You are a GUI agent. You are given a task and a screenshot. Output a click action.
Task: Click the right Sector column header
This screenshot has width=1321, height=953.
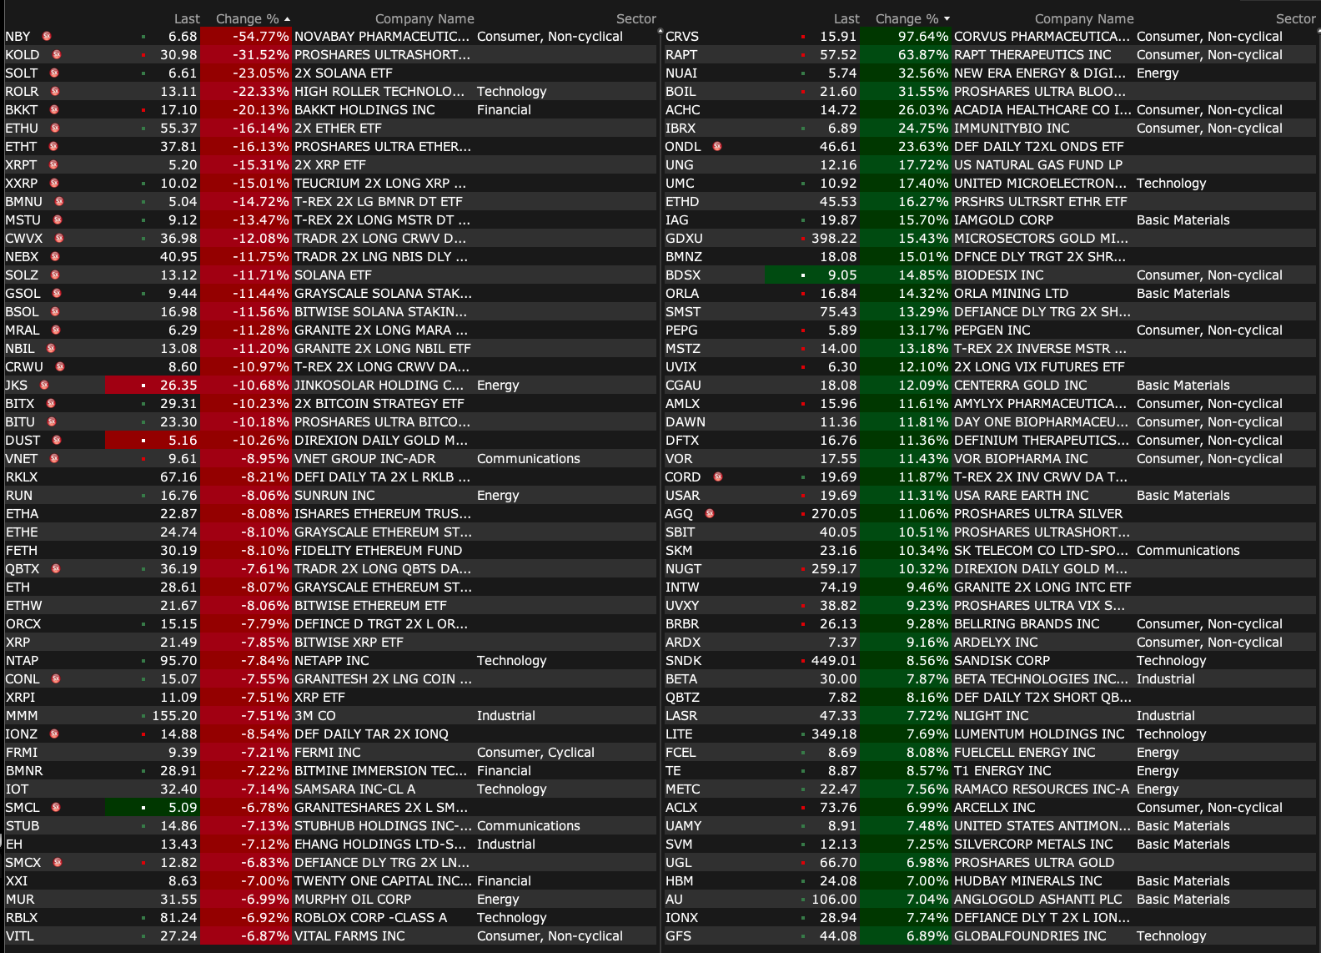1294,18
